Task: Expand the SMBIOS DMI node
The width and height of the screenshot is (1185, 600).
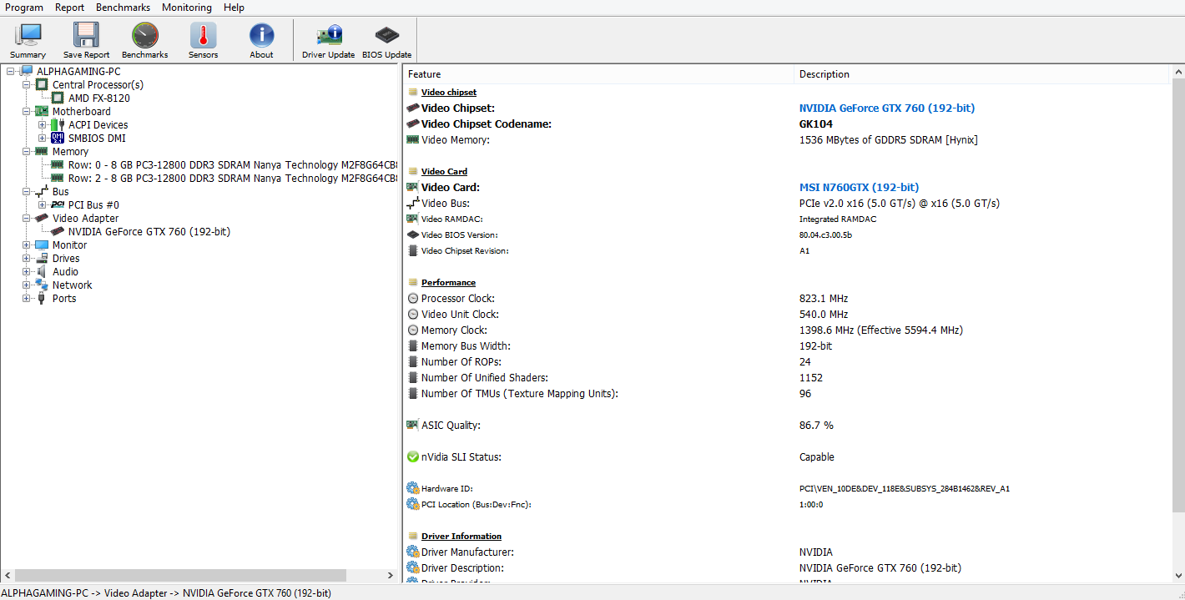Action: (x=43, y=138)
